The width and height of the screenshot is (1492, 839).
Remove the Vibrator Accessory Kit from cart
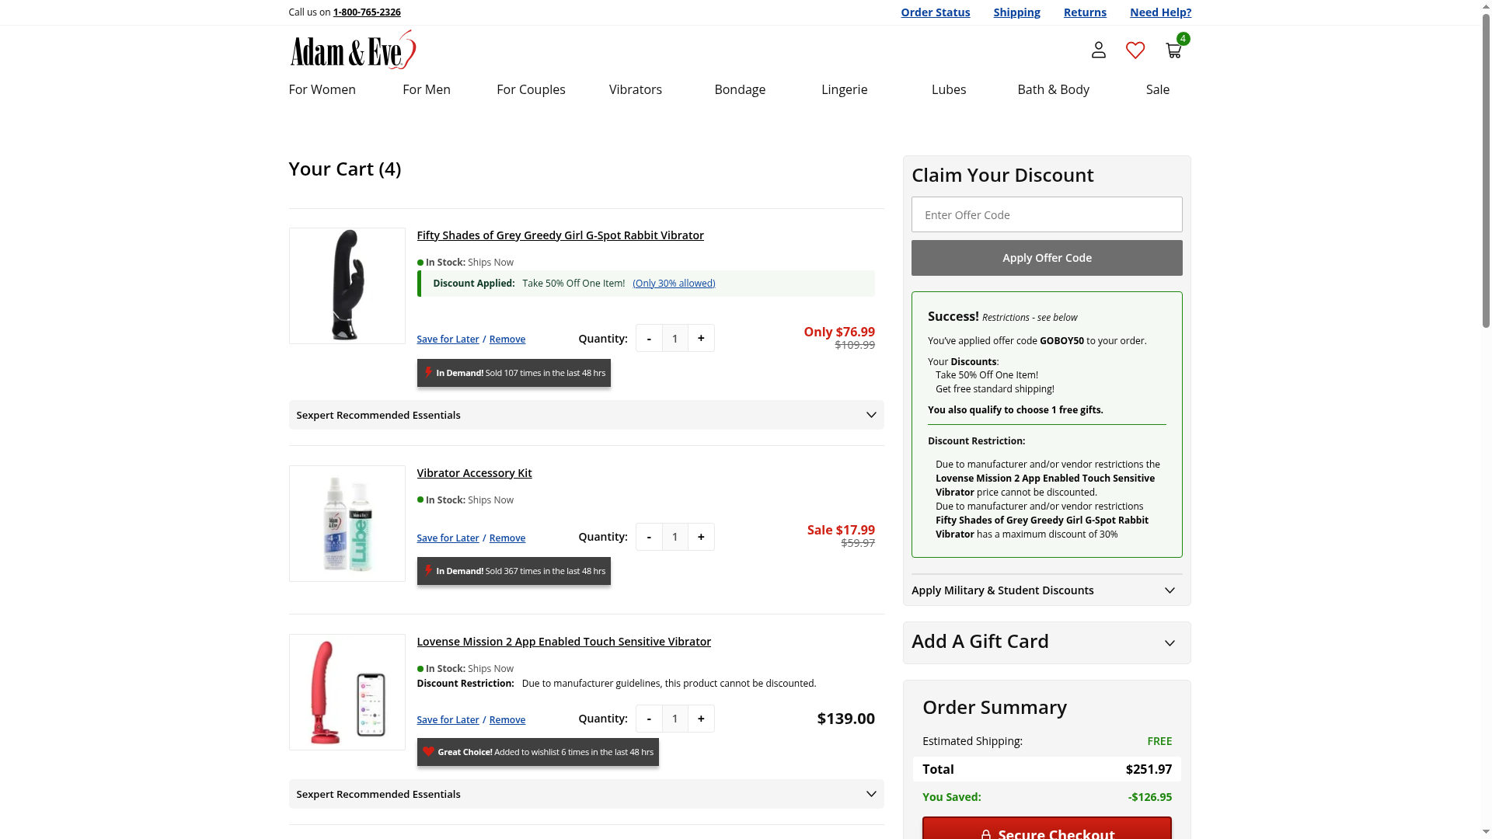pos(507,538)
